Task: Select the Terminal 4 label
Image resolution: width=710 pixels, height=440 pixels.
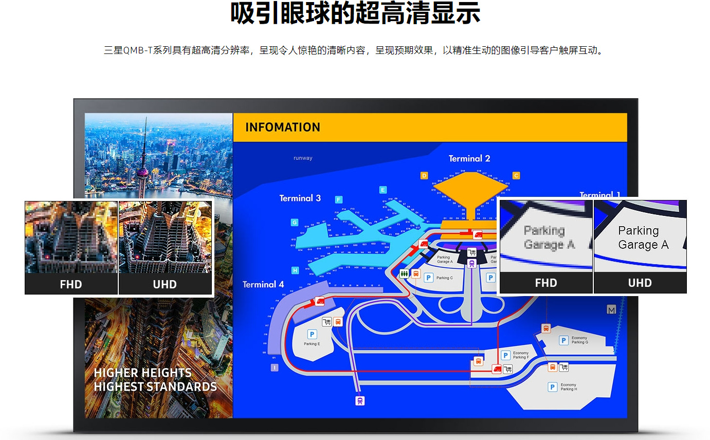Action: [263, 284]
